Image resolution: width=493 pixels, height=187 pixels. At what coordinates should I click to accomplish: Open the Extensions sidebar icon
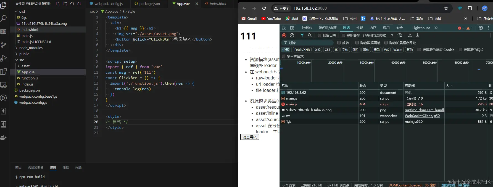[4, 71]
